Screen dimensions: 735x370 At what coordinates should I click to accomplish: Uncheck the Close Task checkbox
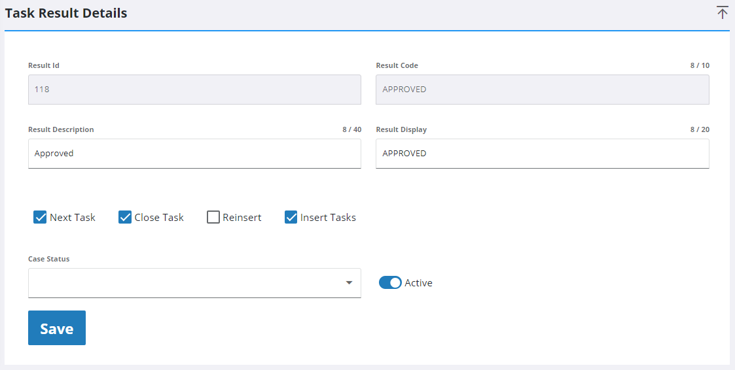[x=125, y=217]
